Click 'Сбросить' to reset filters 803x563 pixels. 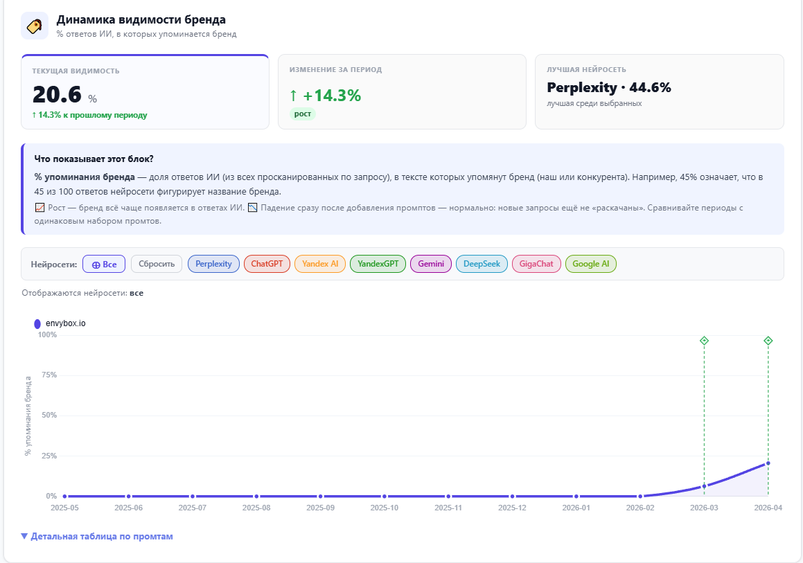point(157,264)
